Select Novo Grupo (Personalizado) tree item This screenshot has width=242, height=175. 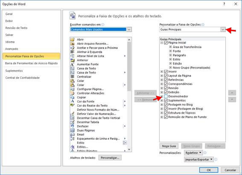click(192, 68)
